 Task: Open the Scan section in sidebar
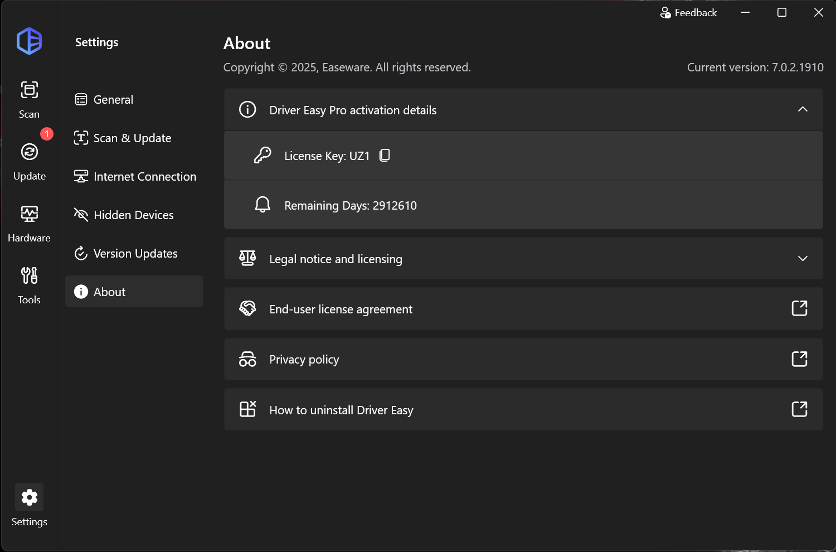pyautogui.click(x=29, y=99)
